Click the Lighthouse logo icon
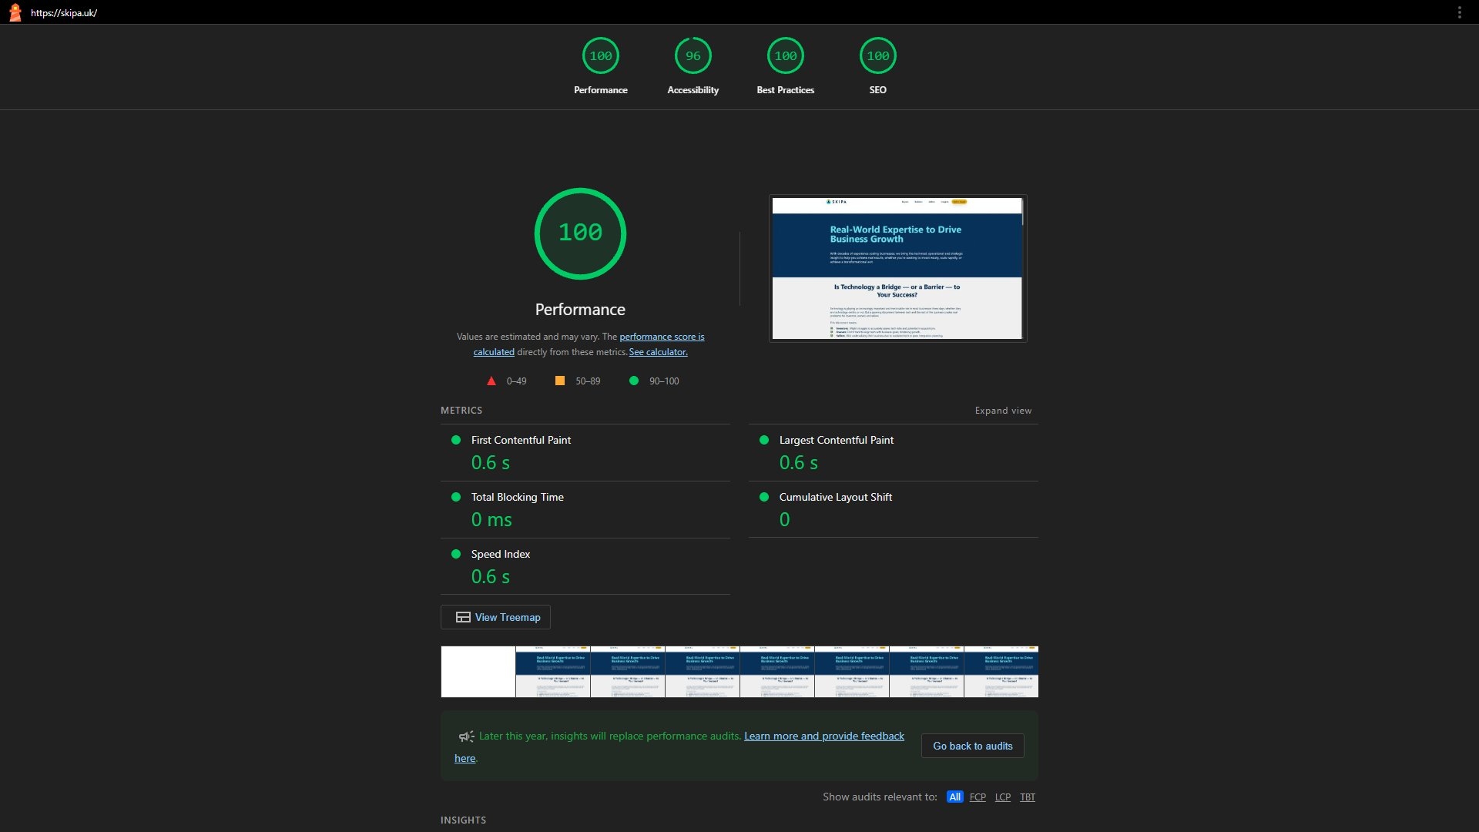Image resolution: width=1479 pixels, height=832 pixels. coord(15,12)
